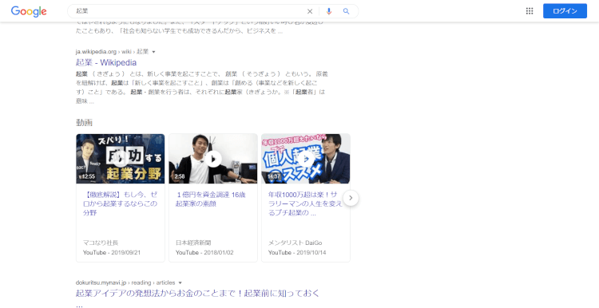Viewport: 599px width, 308px height.
Task: Open 【徹底解説】もし今、ゼロから起業するなら video title
Action: [x=120, y=203]
